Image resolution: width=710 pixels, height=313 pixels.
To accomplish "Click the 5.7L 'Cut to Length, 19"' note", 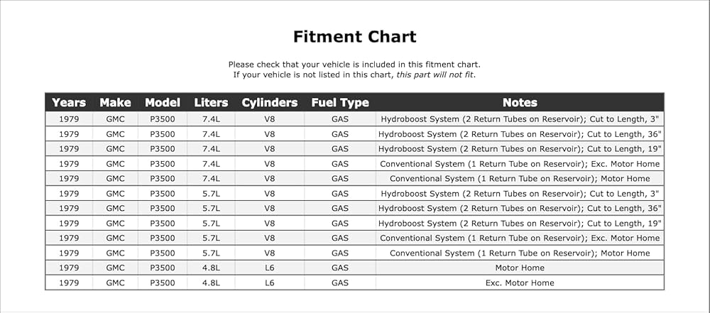I will [x=520, y=224].
